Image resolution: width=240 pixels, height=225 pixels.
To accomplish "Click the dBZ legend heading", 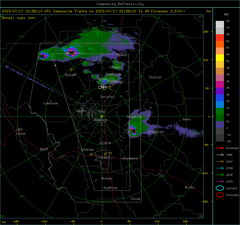I will [x=226, y=14].
